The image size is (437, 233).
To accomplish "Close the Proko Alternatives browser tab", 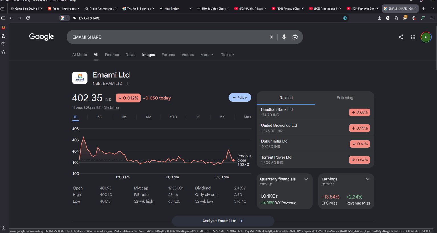I will click(116, 9).
